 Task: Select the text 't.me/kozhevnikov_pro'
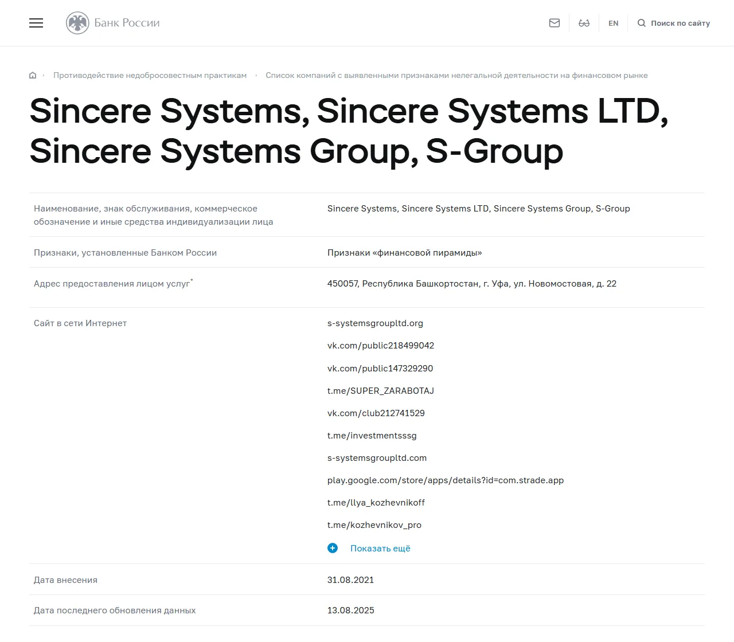tap(374, 524)
